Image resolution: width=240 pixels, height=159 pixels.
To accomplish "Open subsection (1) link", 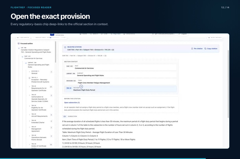I will tap(72, 102).
